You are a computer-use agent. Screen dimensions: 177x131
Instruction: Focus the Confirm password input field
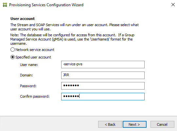pos(103,96)
